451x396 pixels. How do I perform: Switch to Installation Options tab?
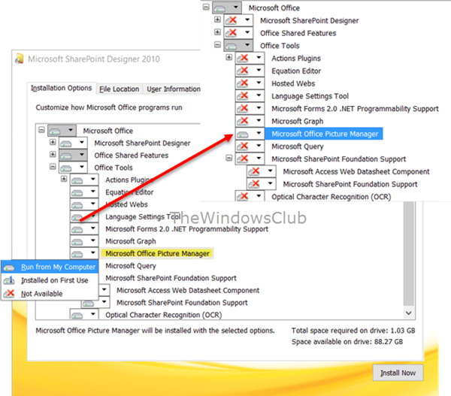click(62, 88)
